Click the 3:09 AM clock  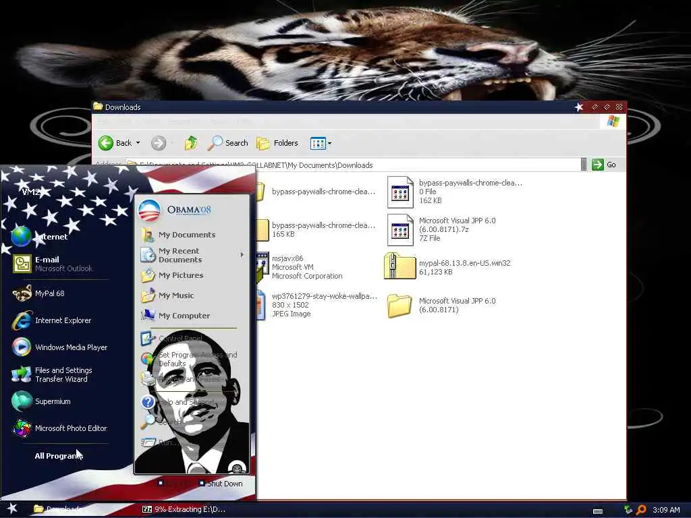coord(666,510)
